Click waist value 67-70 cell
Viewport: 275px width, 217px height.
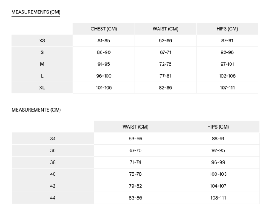[135, 150]
